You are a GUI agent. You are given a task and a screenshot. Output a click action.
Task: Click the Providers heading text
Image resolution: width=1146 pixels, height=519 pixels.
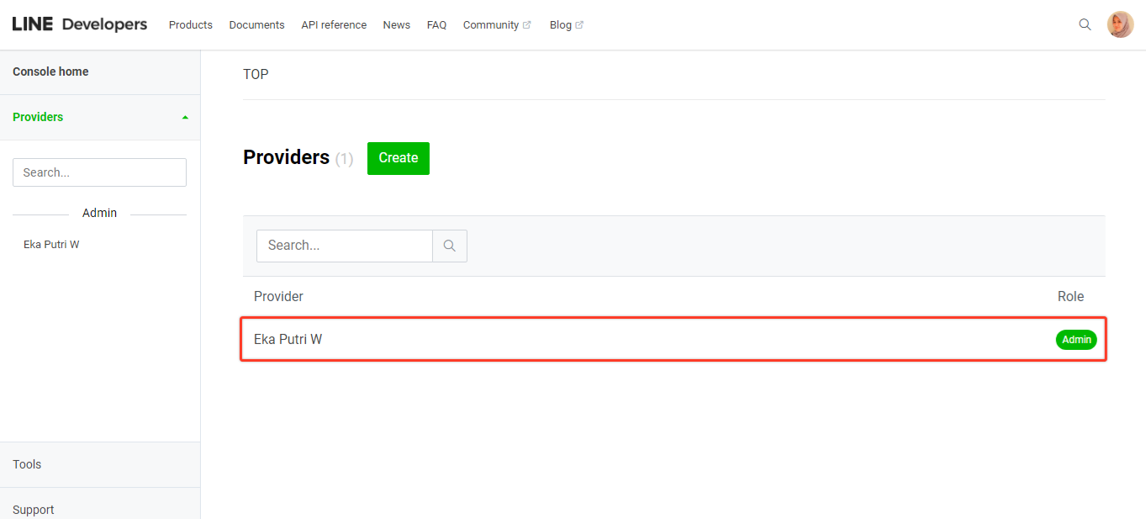point(286,157)
